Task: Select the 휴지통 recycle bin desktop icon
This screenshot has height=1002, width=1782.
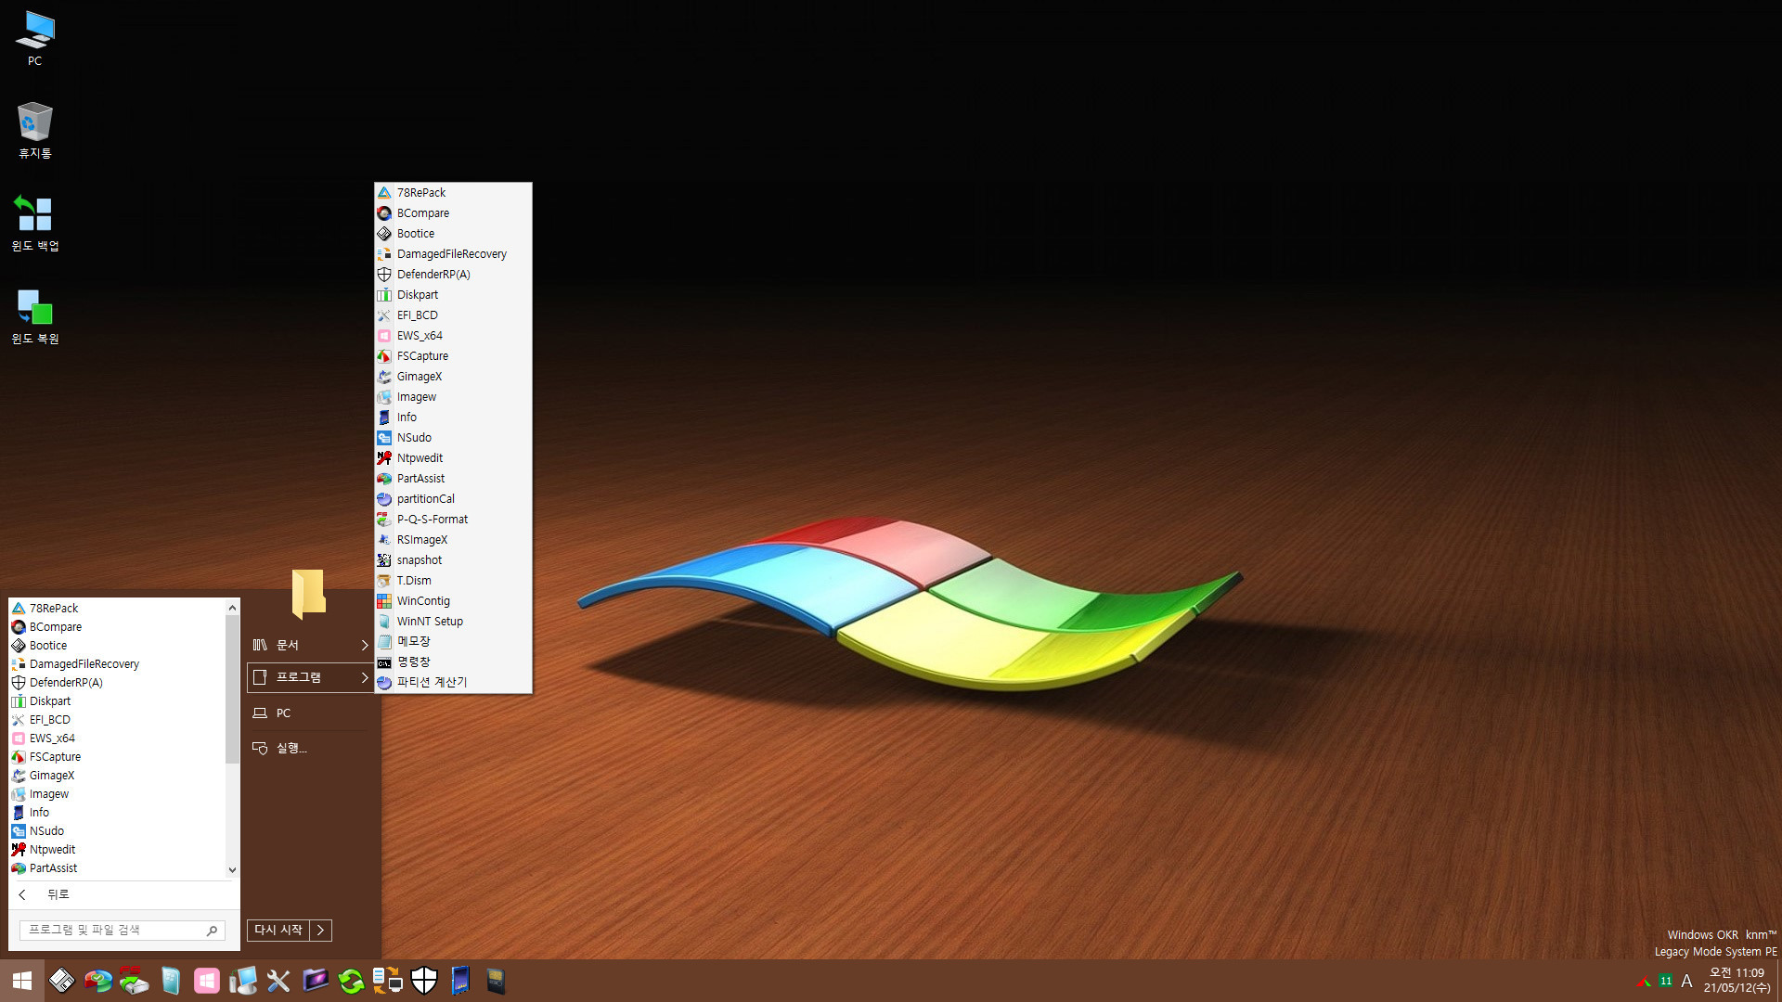Action: click(35, 131)
